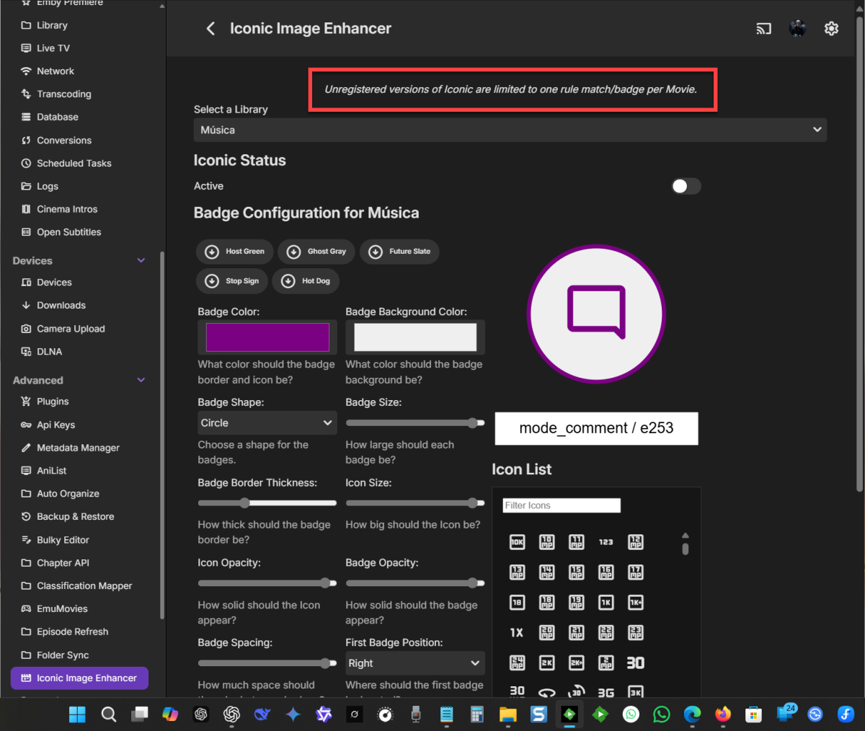Choose the 1K+ badge icon

pyautogui.click(x=635, y=603)
